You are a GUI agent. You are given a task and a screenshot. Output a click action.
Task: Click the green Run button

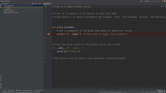point(153,1)
